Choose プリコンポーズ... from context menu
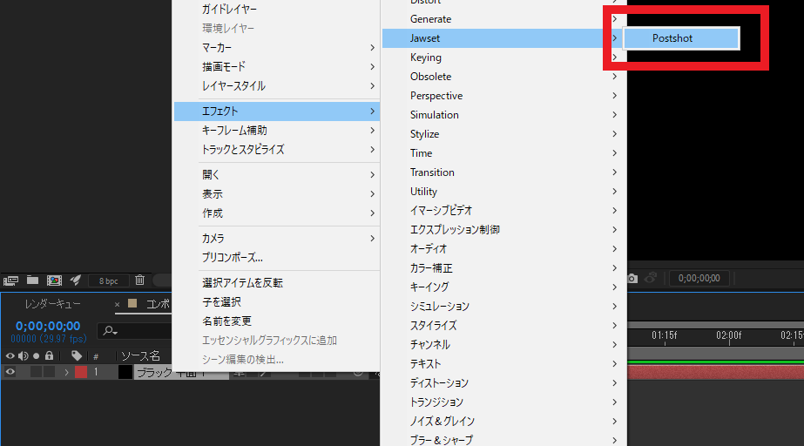804x446 pixels. click(277, 258)
